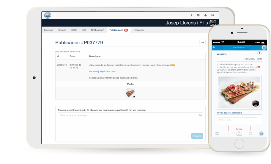Click the Girona Social Media logo on tablet
Viewport: 271px width, 164px height.
(x=48, y=15)
